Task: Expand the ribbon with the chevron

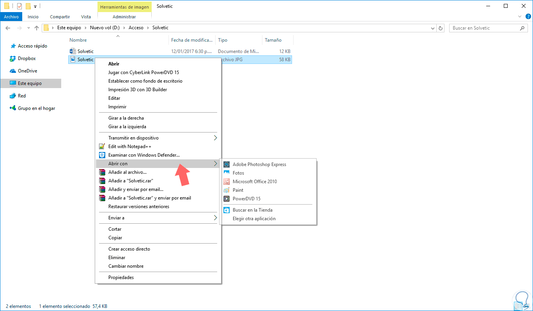Action: click(520, 17)
